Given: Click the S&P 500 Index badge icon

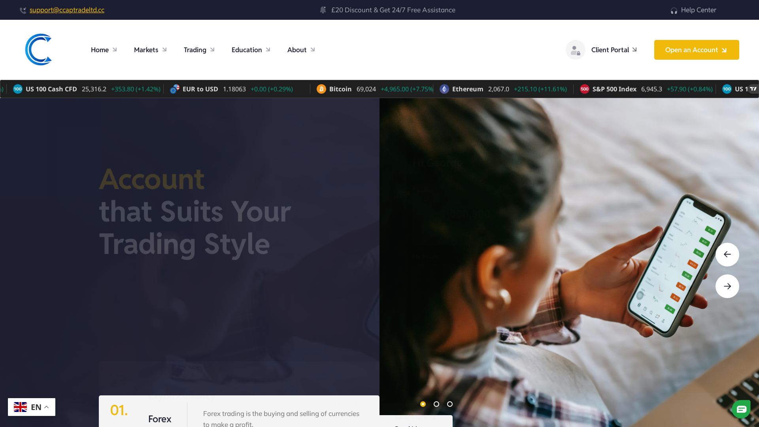Looking at the screenshot, I should [585, 89].
